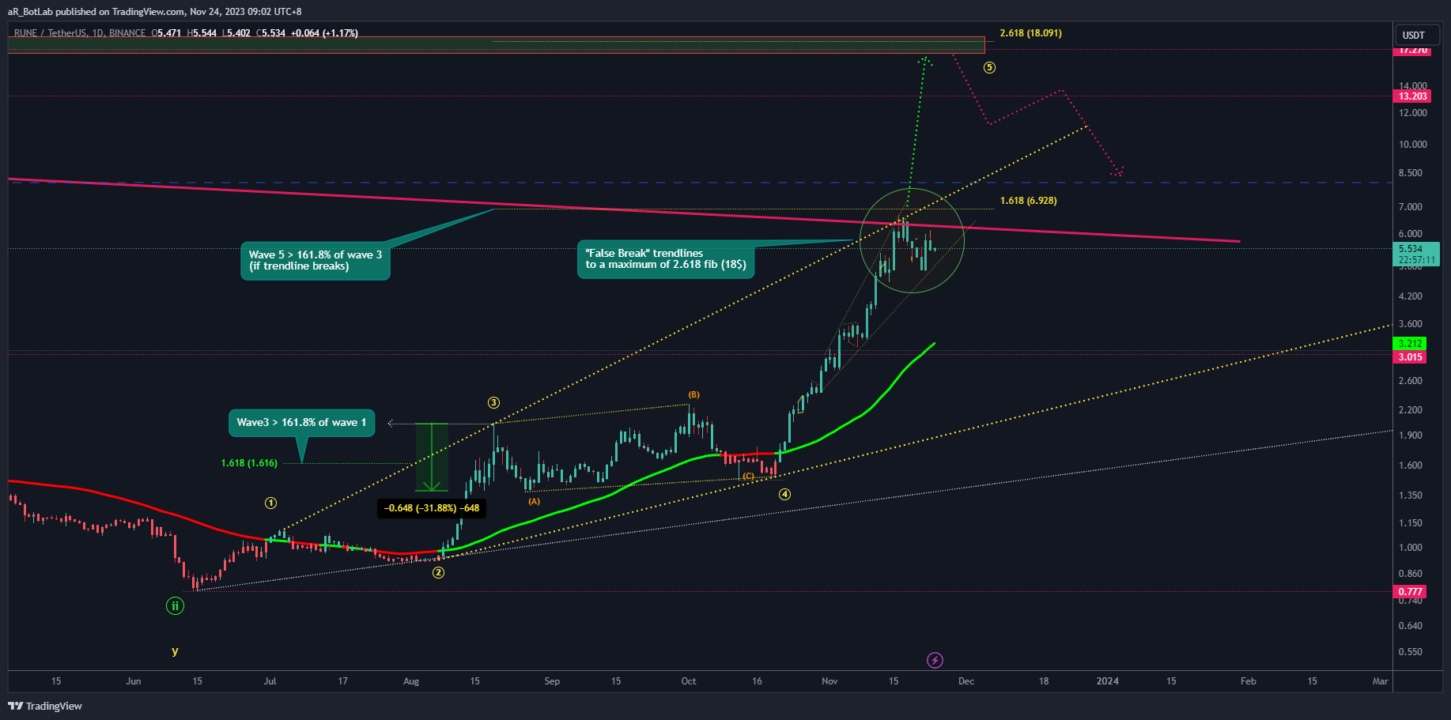Select the circled wave 5 label

[x=989, y=67]
